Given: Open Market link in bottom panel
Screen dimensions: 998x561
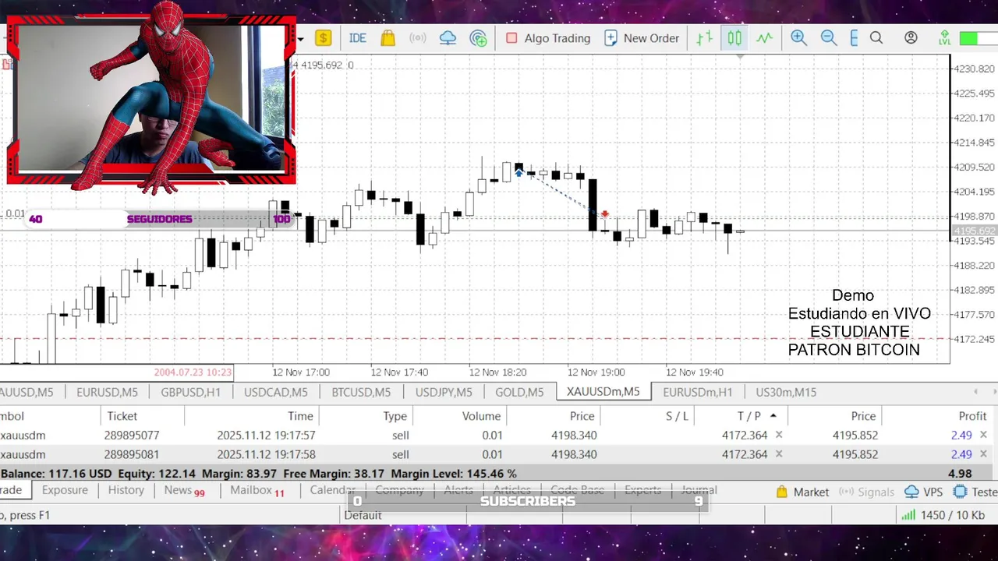Looking at the screenshot, I should [x=802, y=492].
